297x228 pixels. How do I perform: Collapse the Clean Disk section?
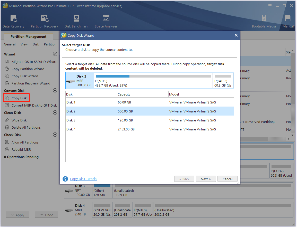(55, 112)
